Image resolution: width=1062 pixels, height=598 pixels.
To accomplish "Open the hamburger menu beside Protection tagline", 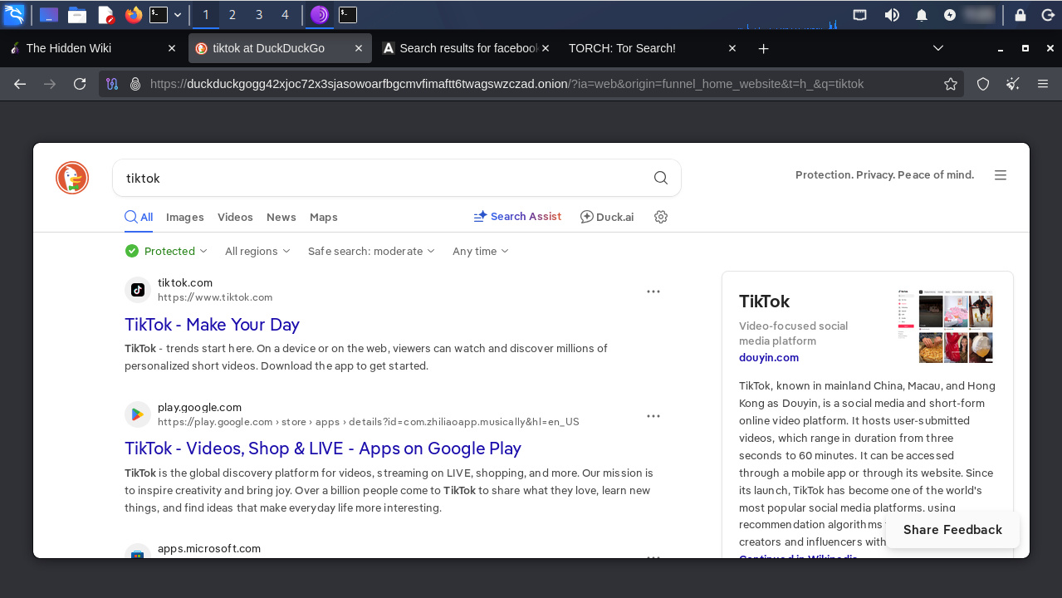I will (1001, 175).
